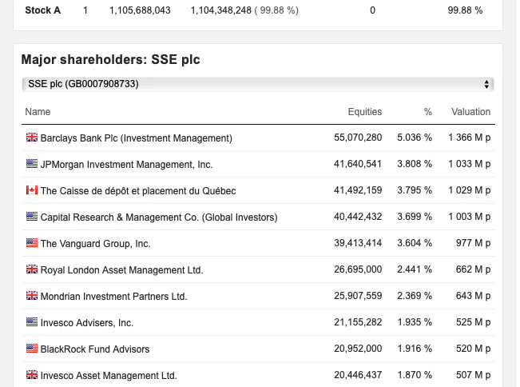The width and height of the screenshot is (520, 387).
Task: Click Canadian flag beside Caisse de dépôt
Action: [32, 190]
